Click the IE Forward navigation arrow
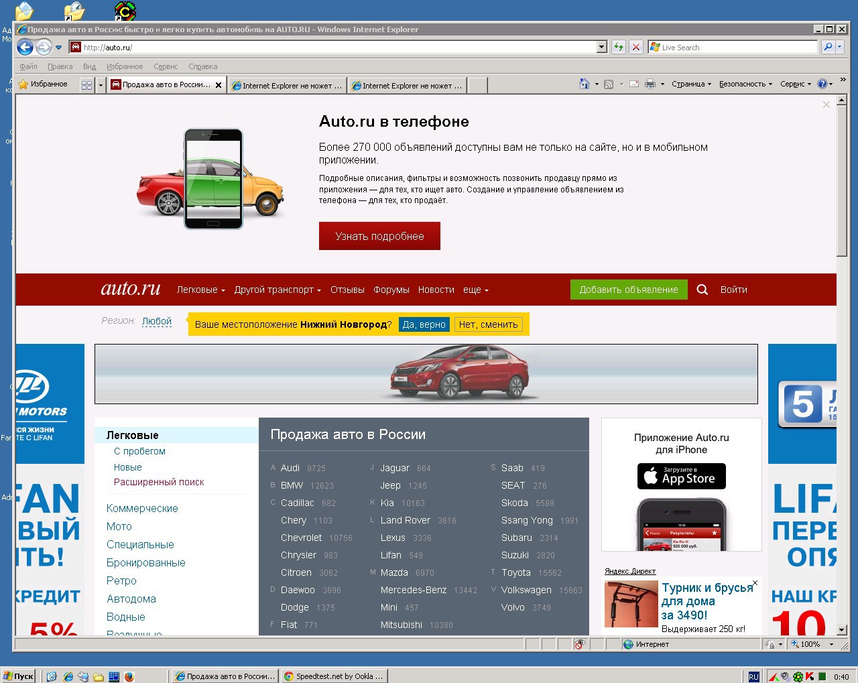 (x=44, y=47)
